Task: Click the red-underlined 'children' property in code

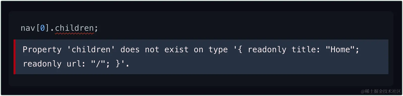Action: pyautogui.click(x=74, y=28)
